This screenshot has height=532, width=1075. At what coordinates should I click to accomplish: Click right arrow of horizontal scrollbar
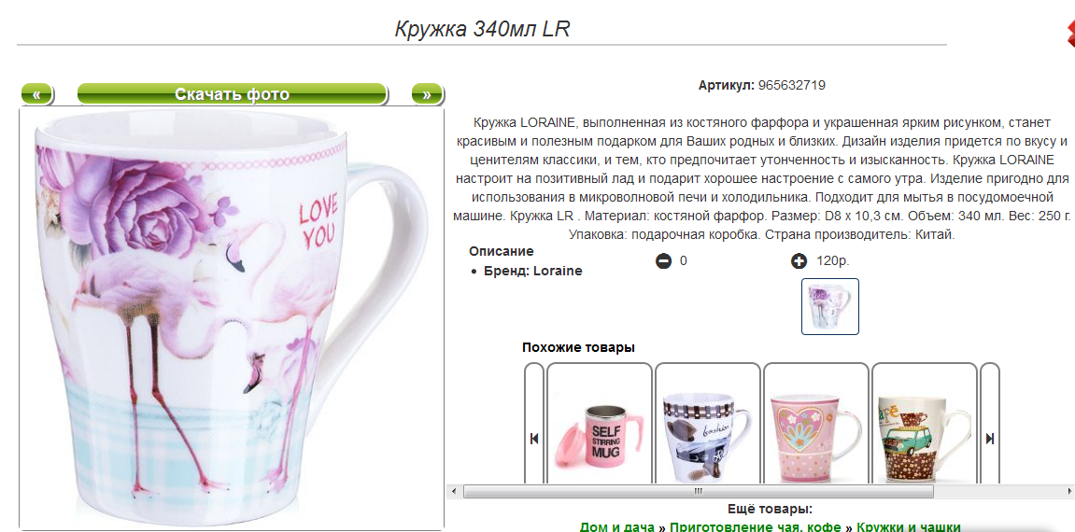coord(1068,491)
